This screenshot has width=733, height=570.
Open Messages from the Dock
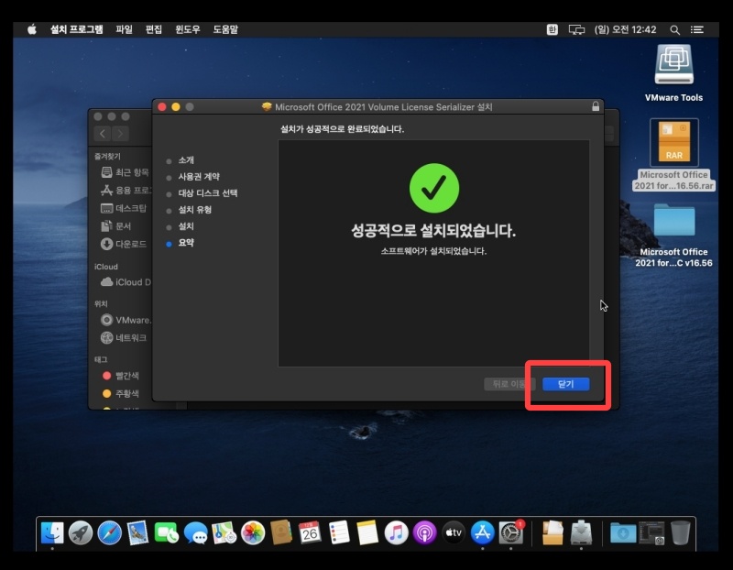[195, 532]
